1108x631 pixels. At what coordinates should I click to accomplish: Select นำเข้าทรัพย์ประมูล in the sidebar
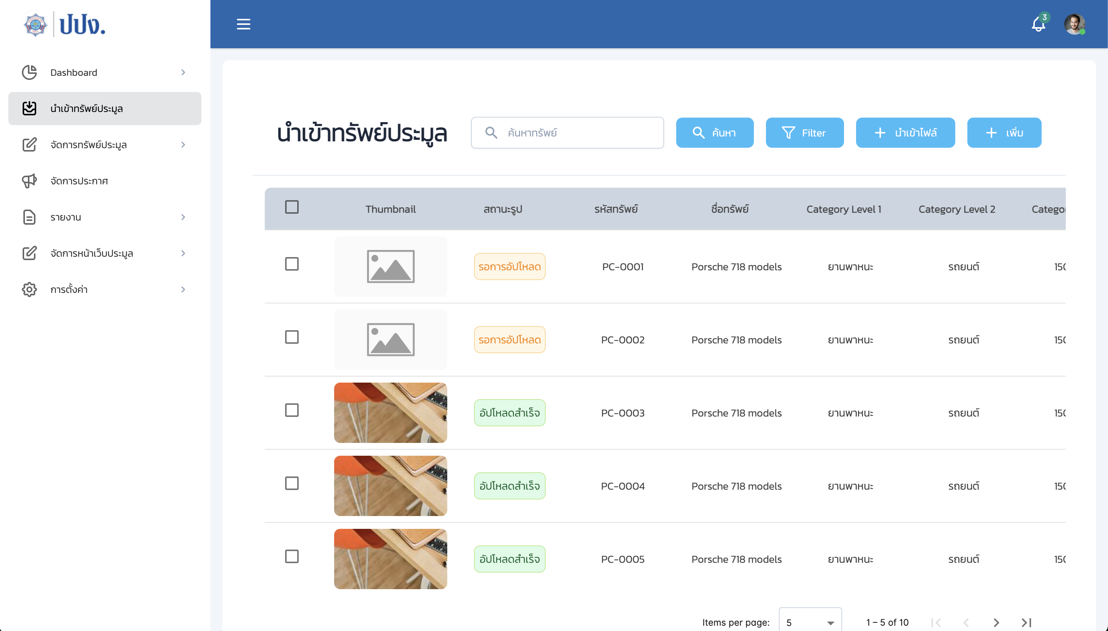click(104, 108)
